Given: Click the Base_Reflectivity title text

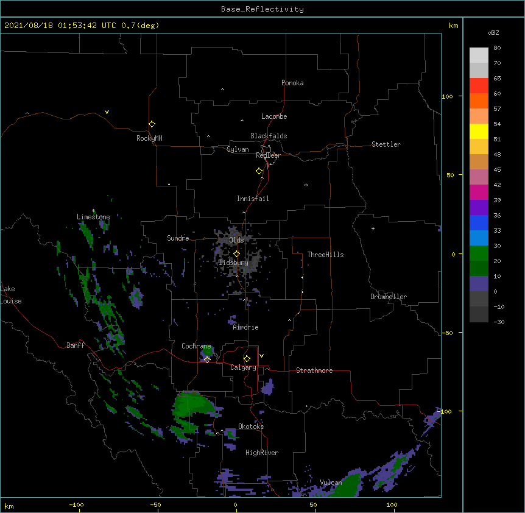Looking at the screenshot, I should click(262, 9).
